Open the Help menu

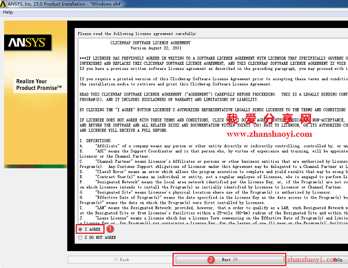pyautogui.click(x=8, y=12)
